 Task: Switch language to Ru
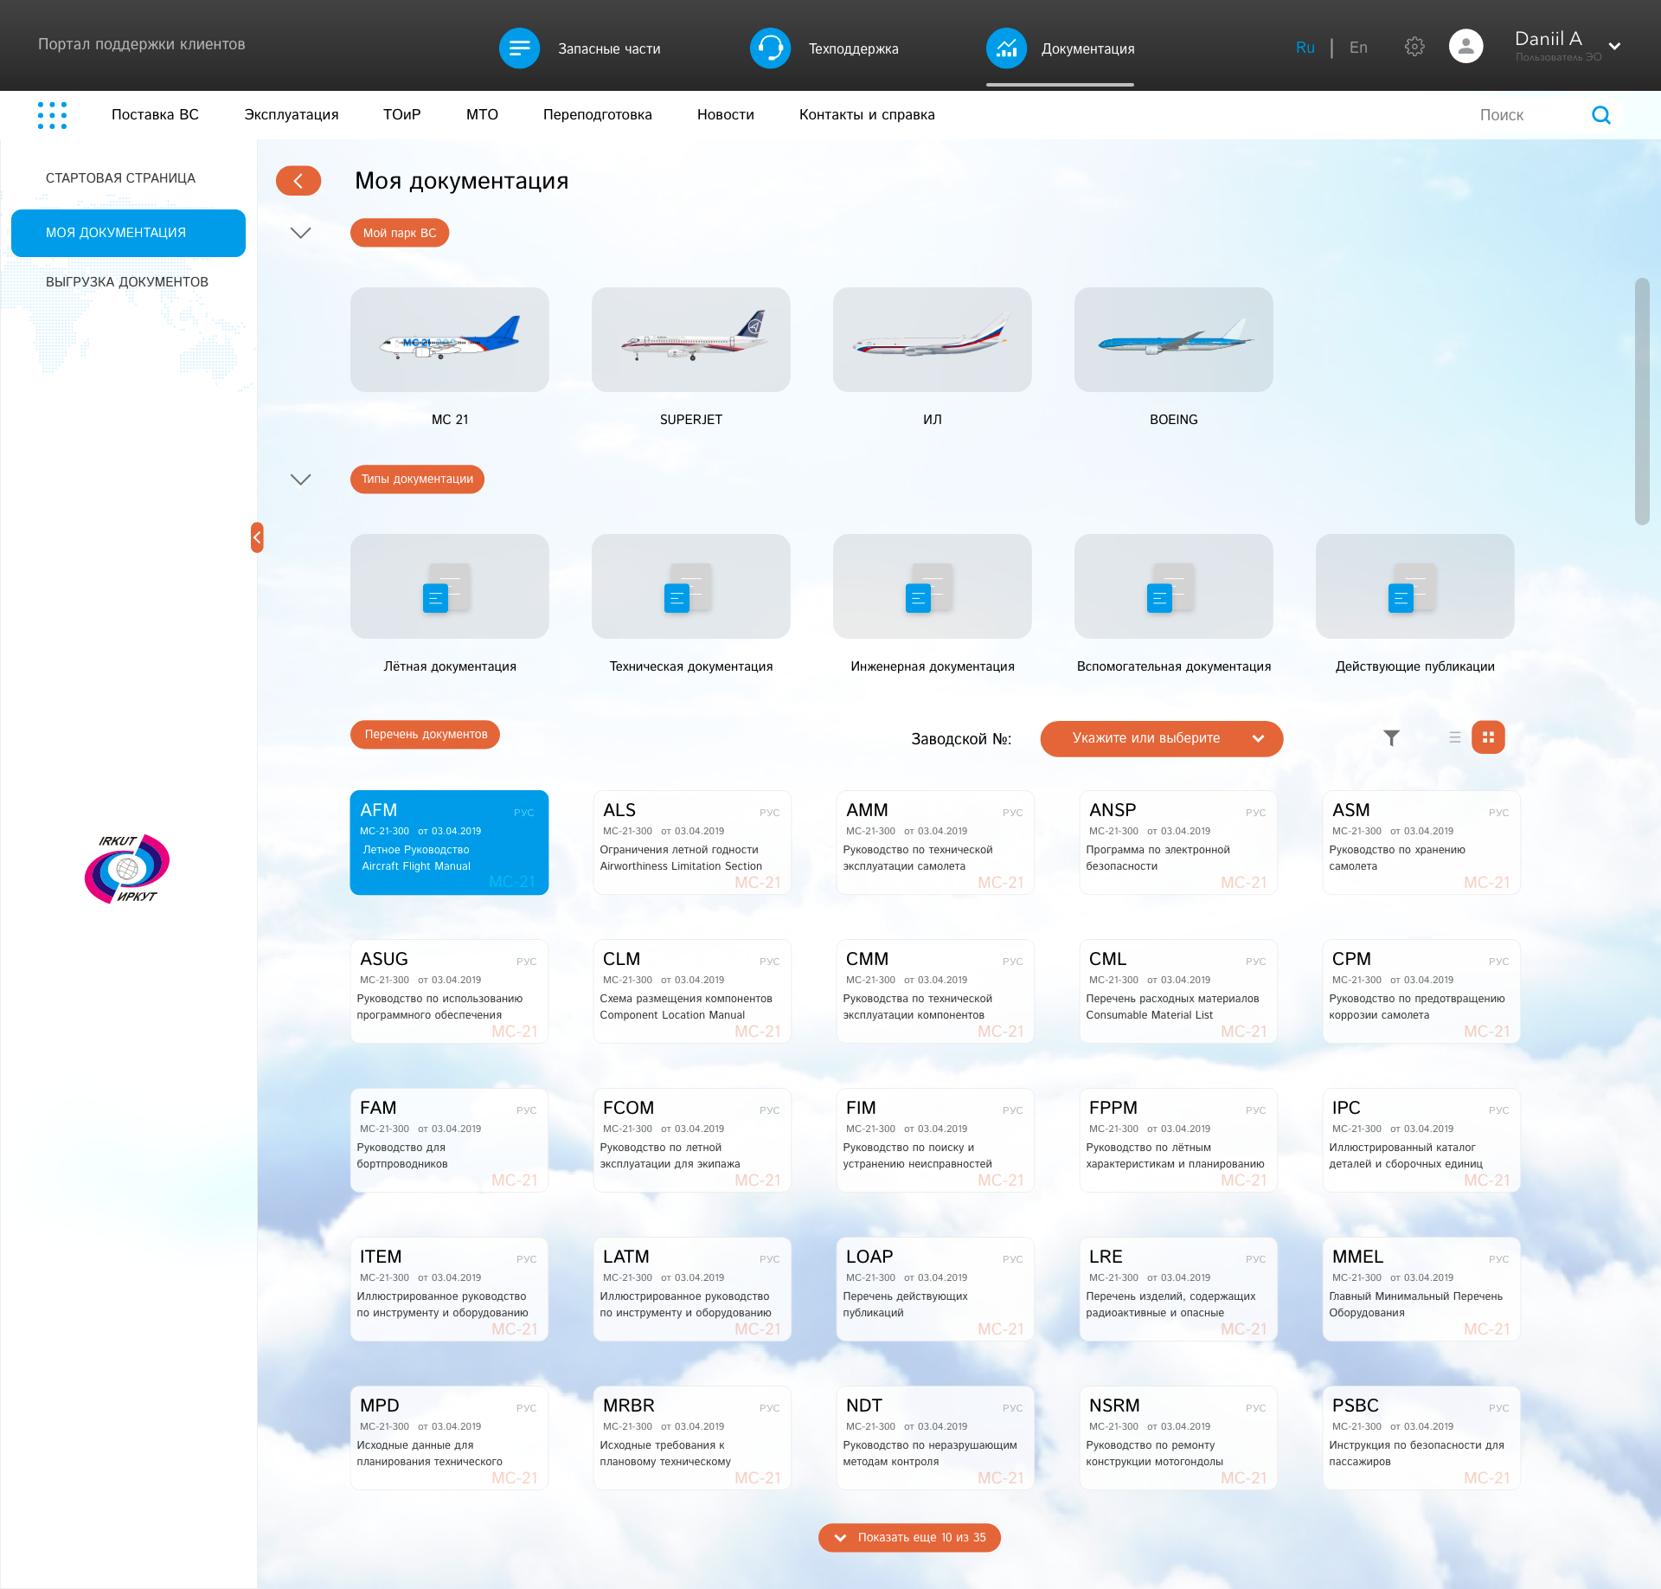point(1305,48)
